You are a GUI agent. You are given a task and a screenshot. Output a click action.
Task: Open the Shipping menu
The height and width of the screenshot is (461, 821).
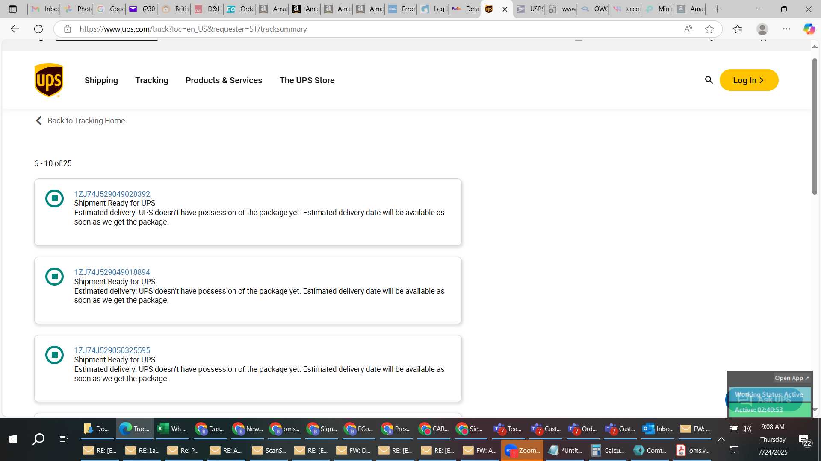tap(101, 80)
